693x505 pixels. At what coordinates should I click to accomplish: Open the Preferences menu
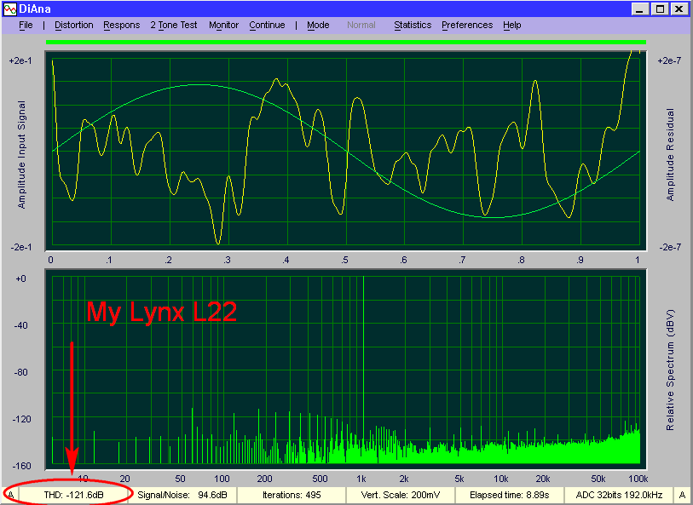(x=467, y=26)
